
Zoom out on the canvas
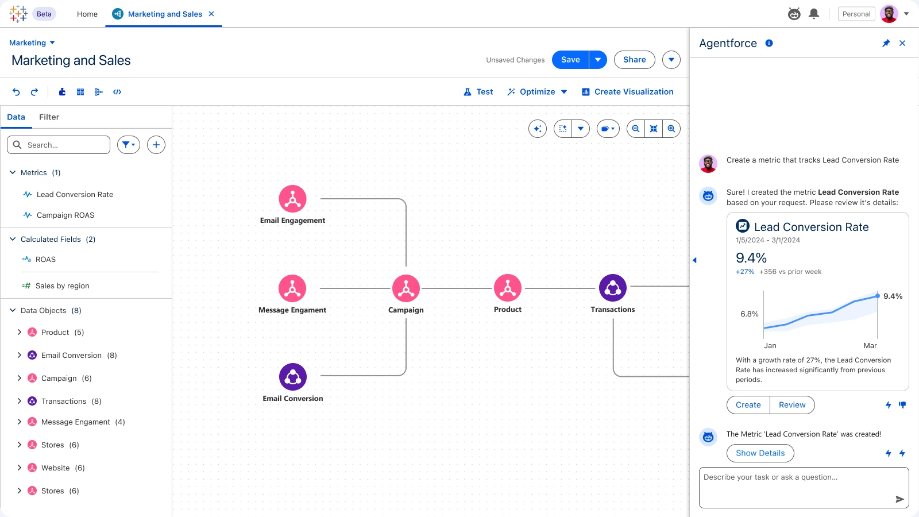[x=636, y=129]
